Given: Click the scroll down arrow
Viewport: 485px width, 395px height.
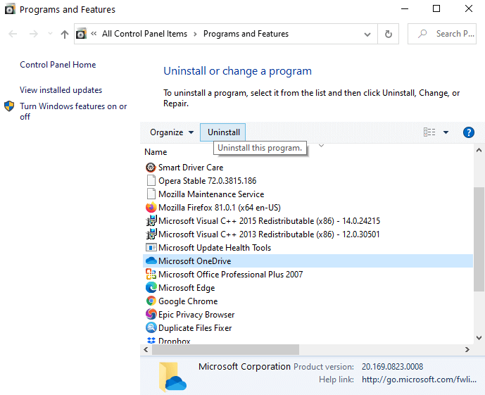Looking at the screenshot, I should (x=479, y=338).
